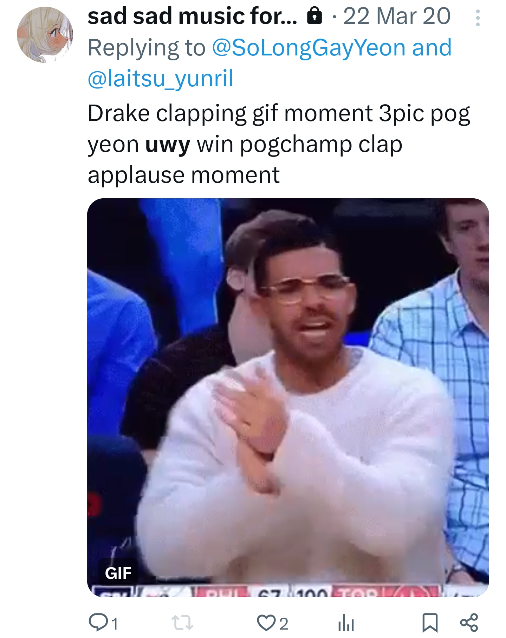This screenshot has height=638, width=506.
Task: Click the locked account padlock icon
Action: click(x=314, y=16)
